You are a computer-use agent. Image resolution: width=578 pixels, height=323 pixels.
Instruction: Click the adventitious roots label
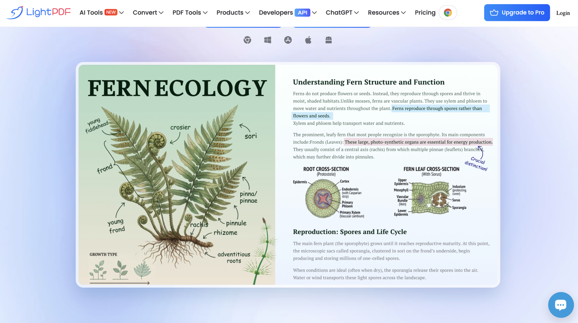coord(234,257)
